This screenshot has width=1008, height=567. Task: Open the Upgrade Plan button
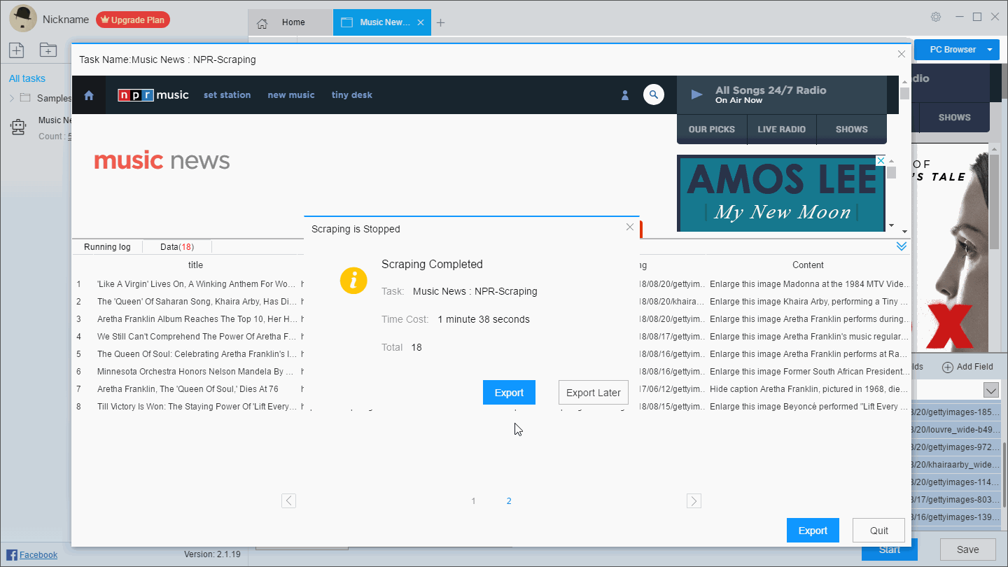[133, 20]
